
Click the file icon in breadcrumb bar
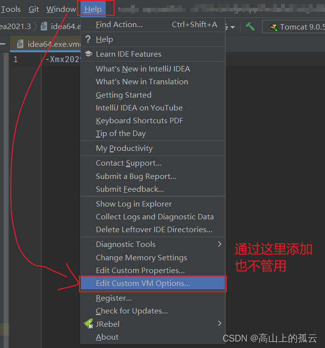pyautogui.click(x=44, y=27)
